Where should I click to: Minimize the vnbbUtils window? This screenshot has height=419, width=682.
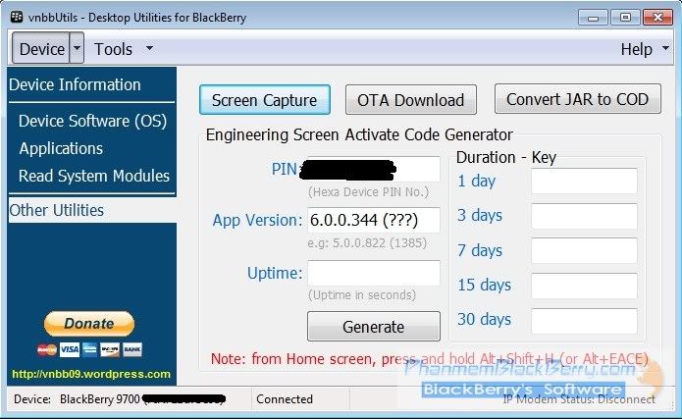593,18
